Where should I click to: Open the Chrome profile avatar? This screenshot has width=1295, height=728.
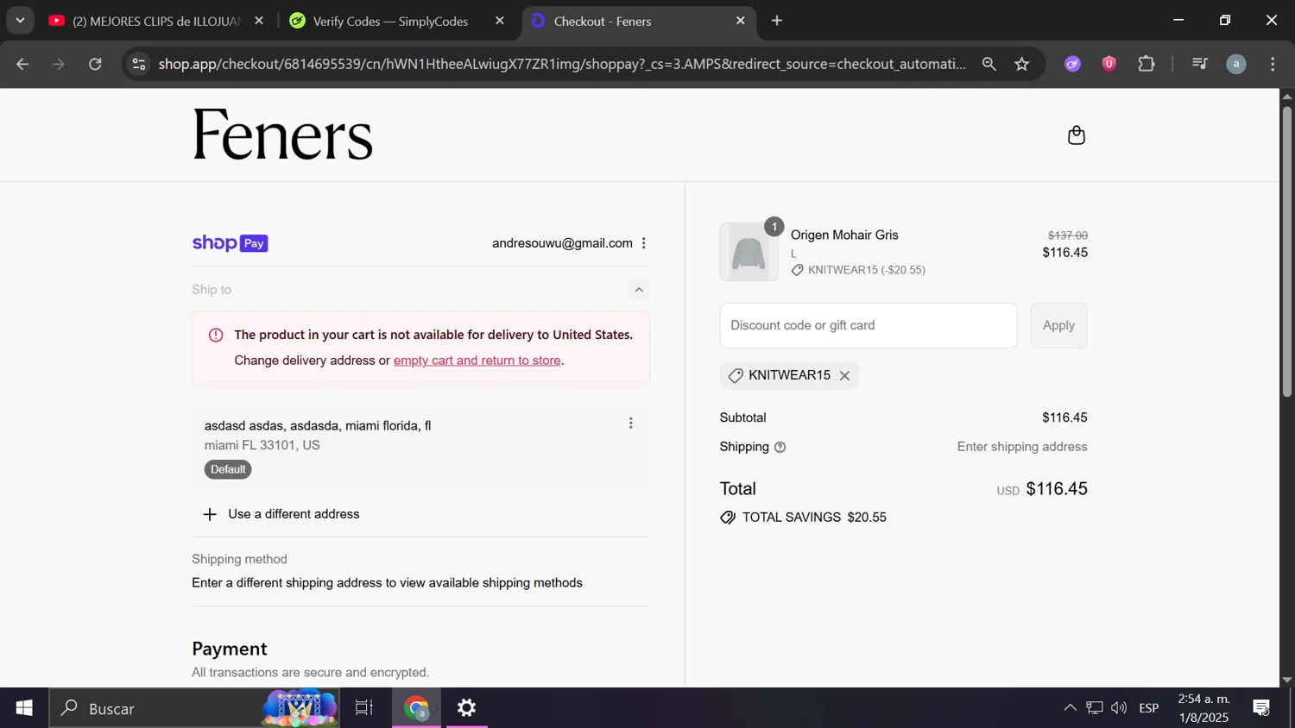pyautogui.click(x=1236, y=64)
